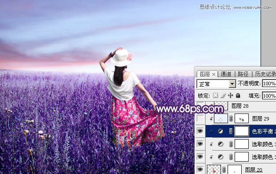
Task: Switch to the 历史记录 tab
Action: 265,74
